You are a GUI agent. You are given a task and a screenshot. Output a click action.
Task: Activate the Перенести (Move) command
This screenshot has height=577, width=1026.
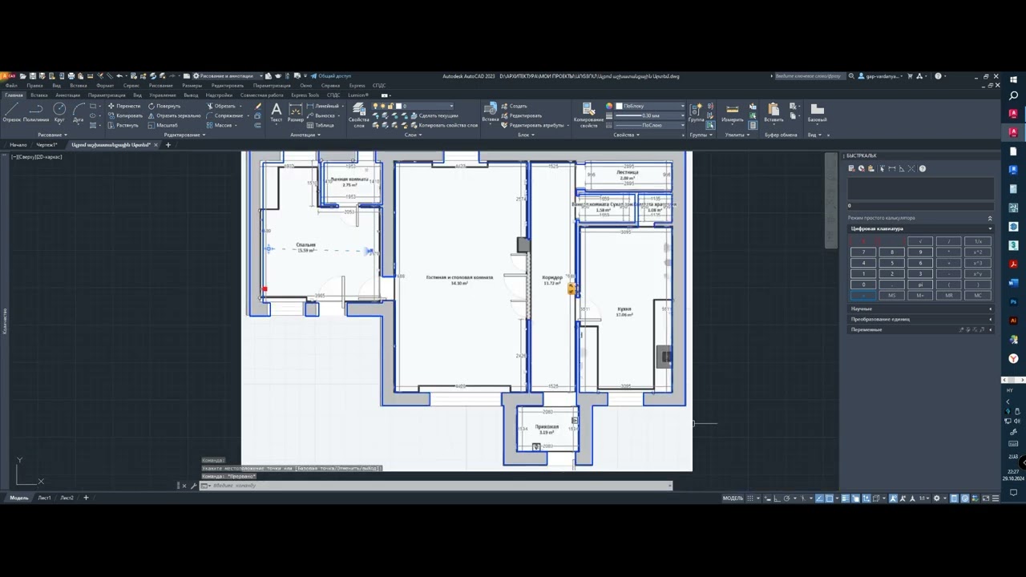click(123, 106)
